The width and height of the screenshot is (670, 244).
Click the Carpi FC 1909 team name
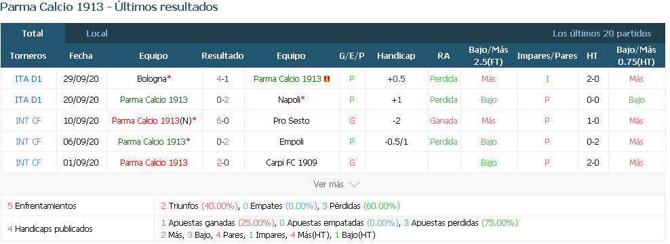pyautogui.click(x=291, y=162)
